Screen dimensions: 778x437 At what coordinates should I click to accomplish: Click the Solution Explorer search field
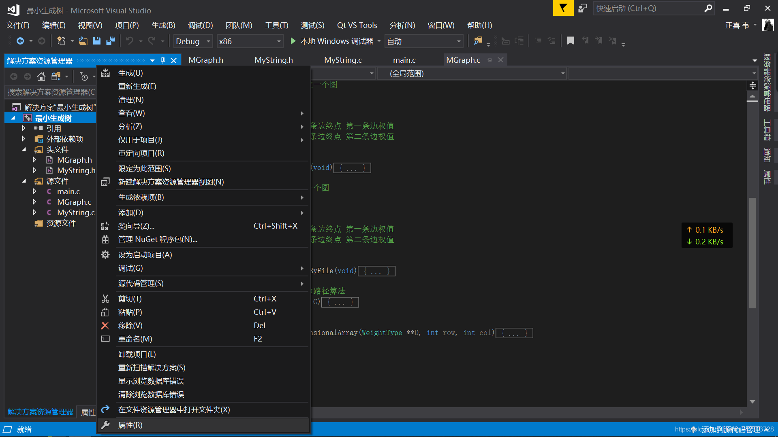pyautogui.click(x=51, y=92)
